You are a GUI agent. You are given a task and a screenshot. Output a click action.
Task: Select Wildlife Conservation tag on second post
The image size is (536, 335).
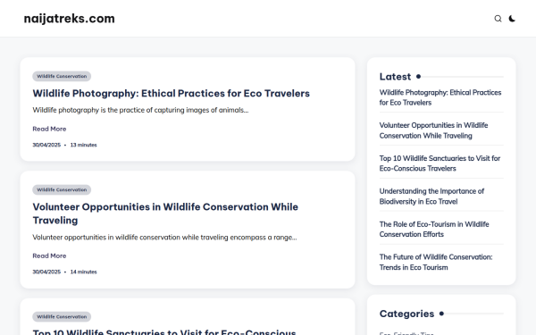pyautogui.click(x=62, y=189)
